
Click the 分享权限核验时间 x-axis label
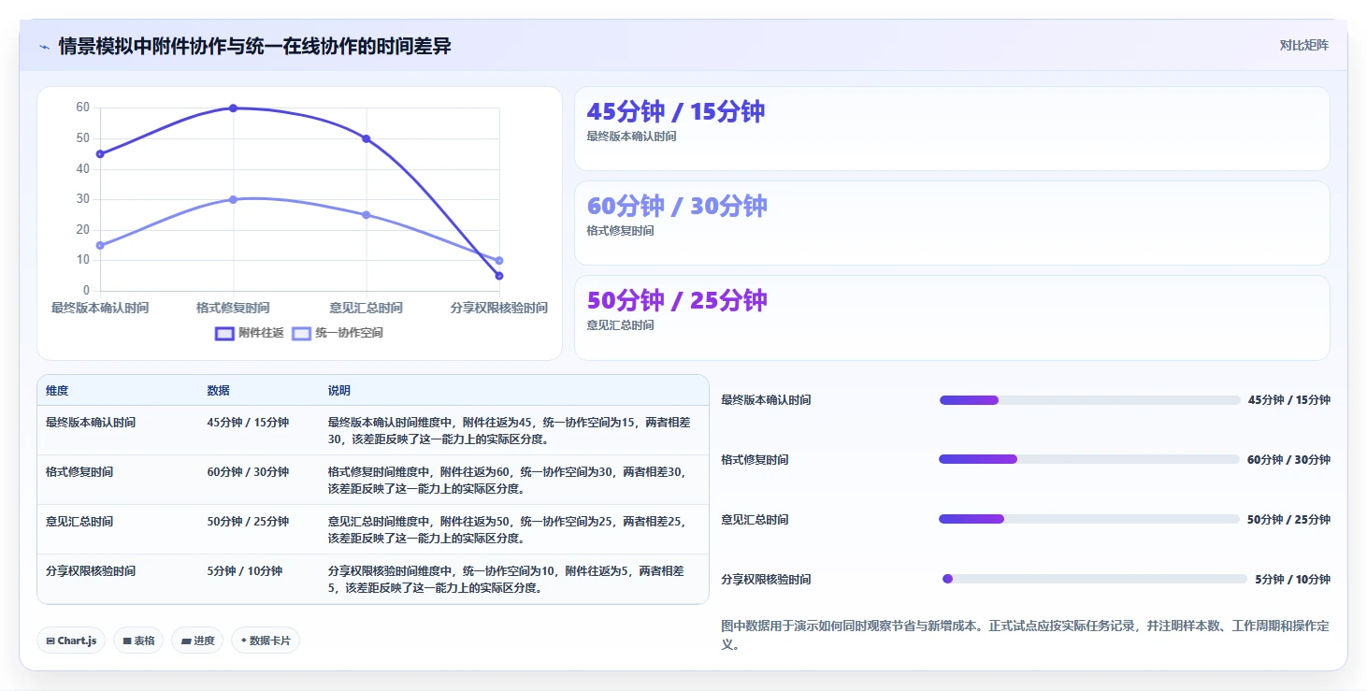[x=499, y=308]
